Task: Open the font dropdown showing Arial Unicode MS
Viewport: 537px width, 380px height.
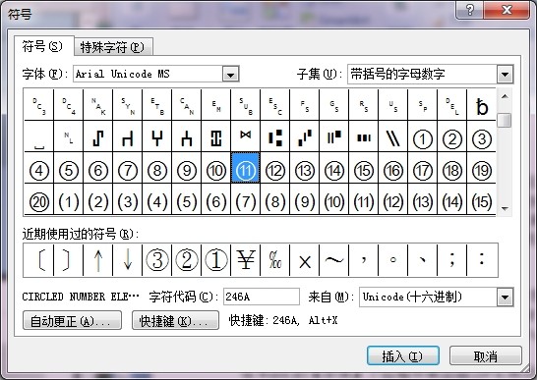Action: (230, 75)
